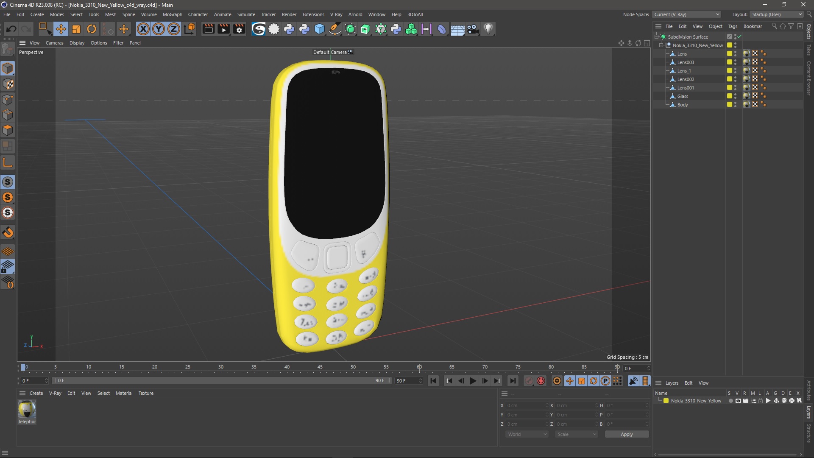Click the axis mode L icon
The width and height of the screenshot is (814, 458).
tap(8, 162)
